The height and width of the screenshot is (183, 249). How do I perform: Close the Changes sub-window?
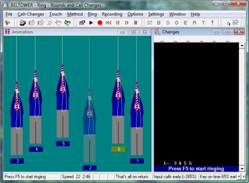239,32
